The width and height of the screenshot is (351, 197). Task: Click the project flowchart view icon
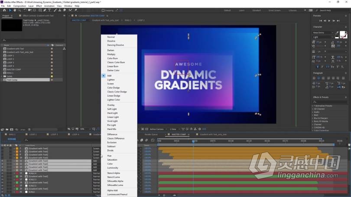point(64,48)
